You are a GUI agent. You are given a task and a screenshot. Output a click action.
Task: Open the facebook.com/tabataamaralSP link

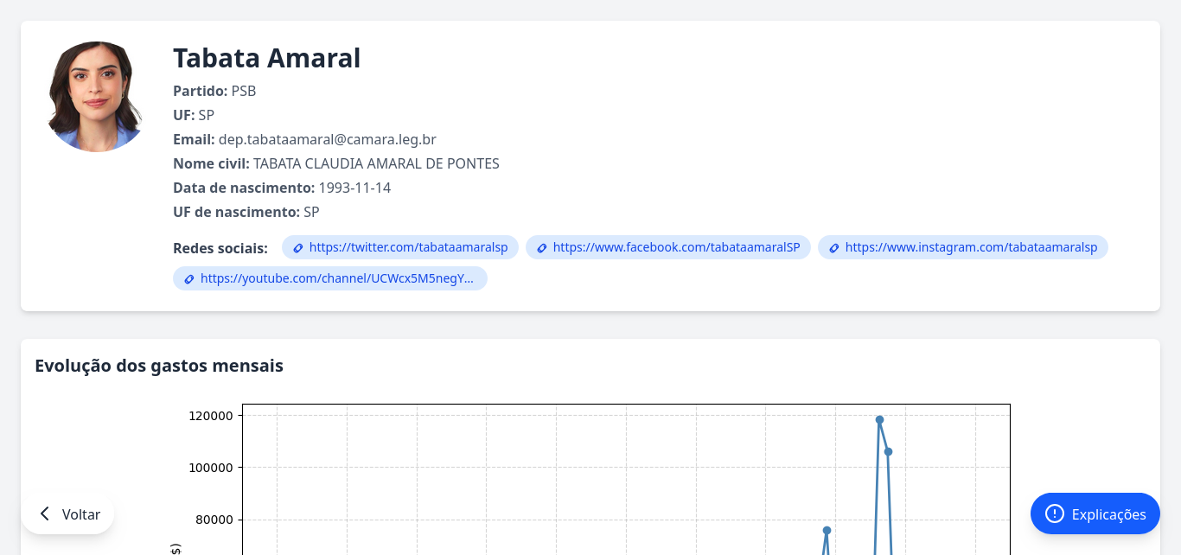pos(676,247)
